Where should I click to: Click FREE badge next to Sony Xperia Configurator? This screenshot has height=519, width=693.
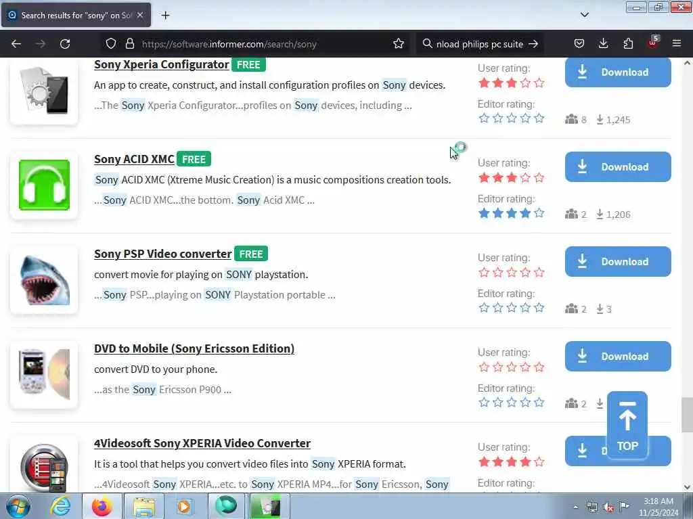click(x=248, y=64)
